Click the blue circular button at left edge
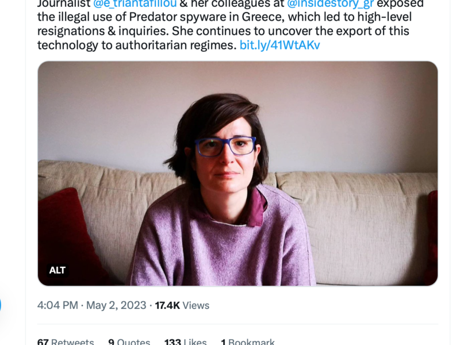 [x=1, y=305]
